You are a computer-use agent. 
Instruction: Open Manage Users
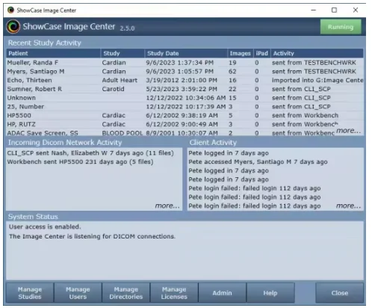pyautogui.click(x=78, y=293)
